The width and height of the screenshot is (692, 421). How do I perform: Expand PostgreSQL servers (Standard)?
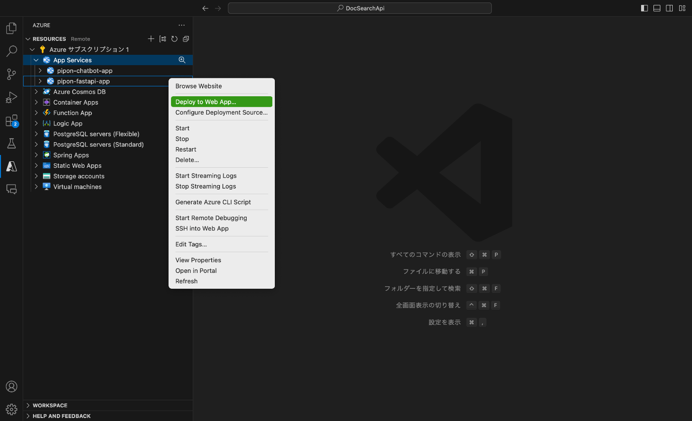tap(36, 145)
